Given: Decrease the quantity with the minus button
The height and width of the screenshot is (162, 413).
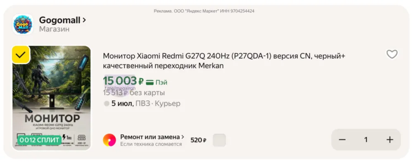Looking at the screenshot, I should (342, 140).
